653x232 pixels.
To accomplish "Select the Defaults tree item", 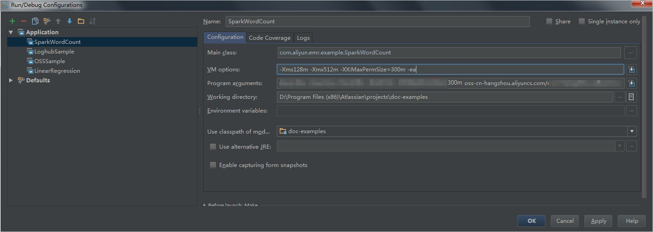I will (x=38, y=80).
